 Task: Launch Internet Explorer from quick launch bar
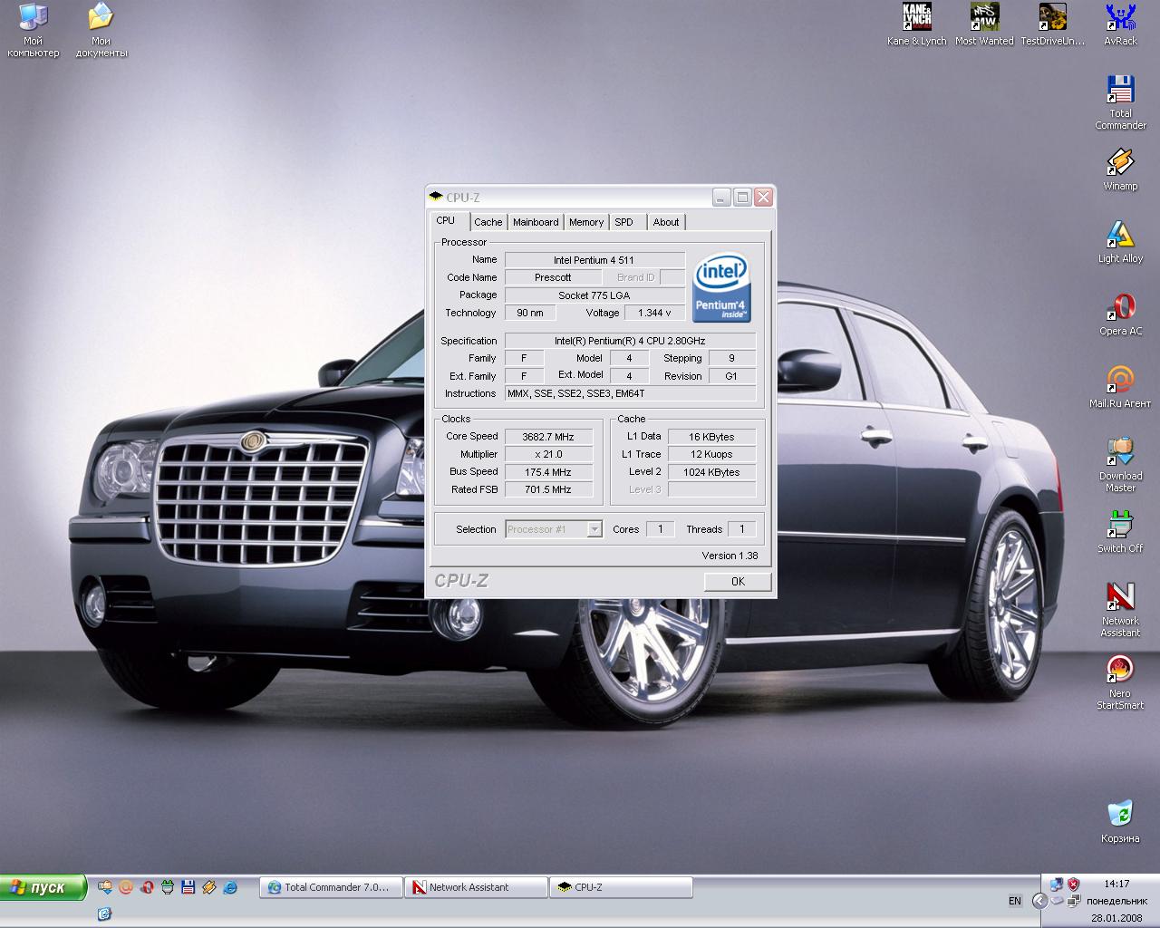coord(230,887)
